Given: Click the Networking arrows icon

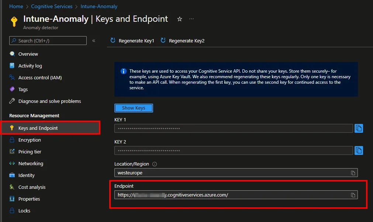Looking at the screenshot, I should 12,163.
